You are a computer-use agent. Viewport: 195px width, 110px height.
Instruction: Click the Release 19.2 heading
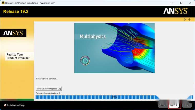(16, 12)
